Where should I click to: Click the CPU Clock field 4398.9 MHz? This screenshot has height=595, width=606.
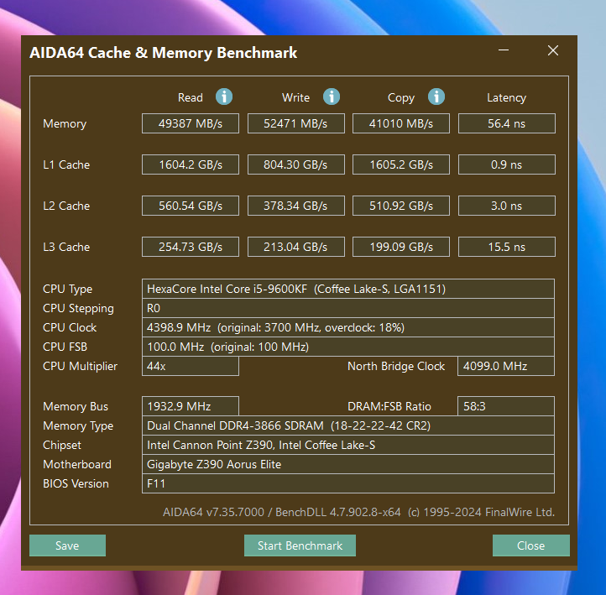[x=348, y=327]
